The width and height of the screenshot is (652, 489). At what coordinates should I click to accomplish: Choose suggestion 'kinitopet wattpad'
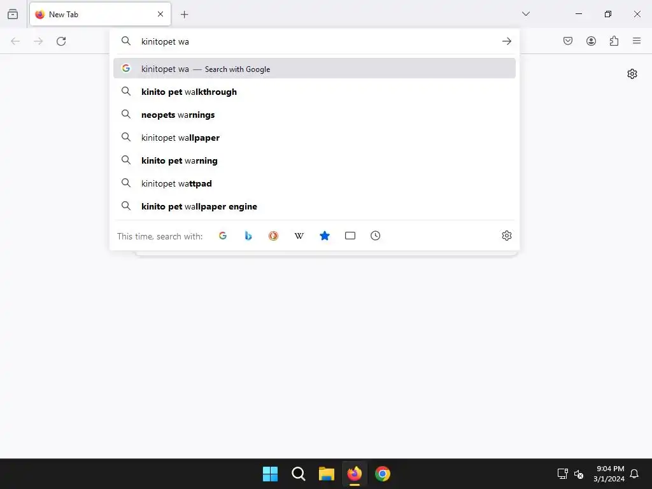pos(315,183)
